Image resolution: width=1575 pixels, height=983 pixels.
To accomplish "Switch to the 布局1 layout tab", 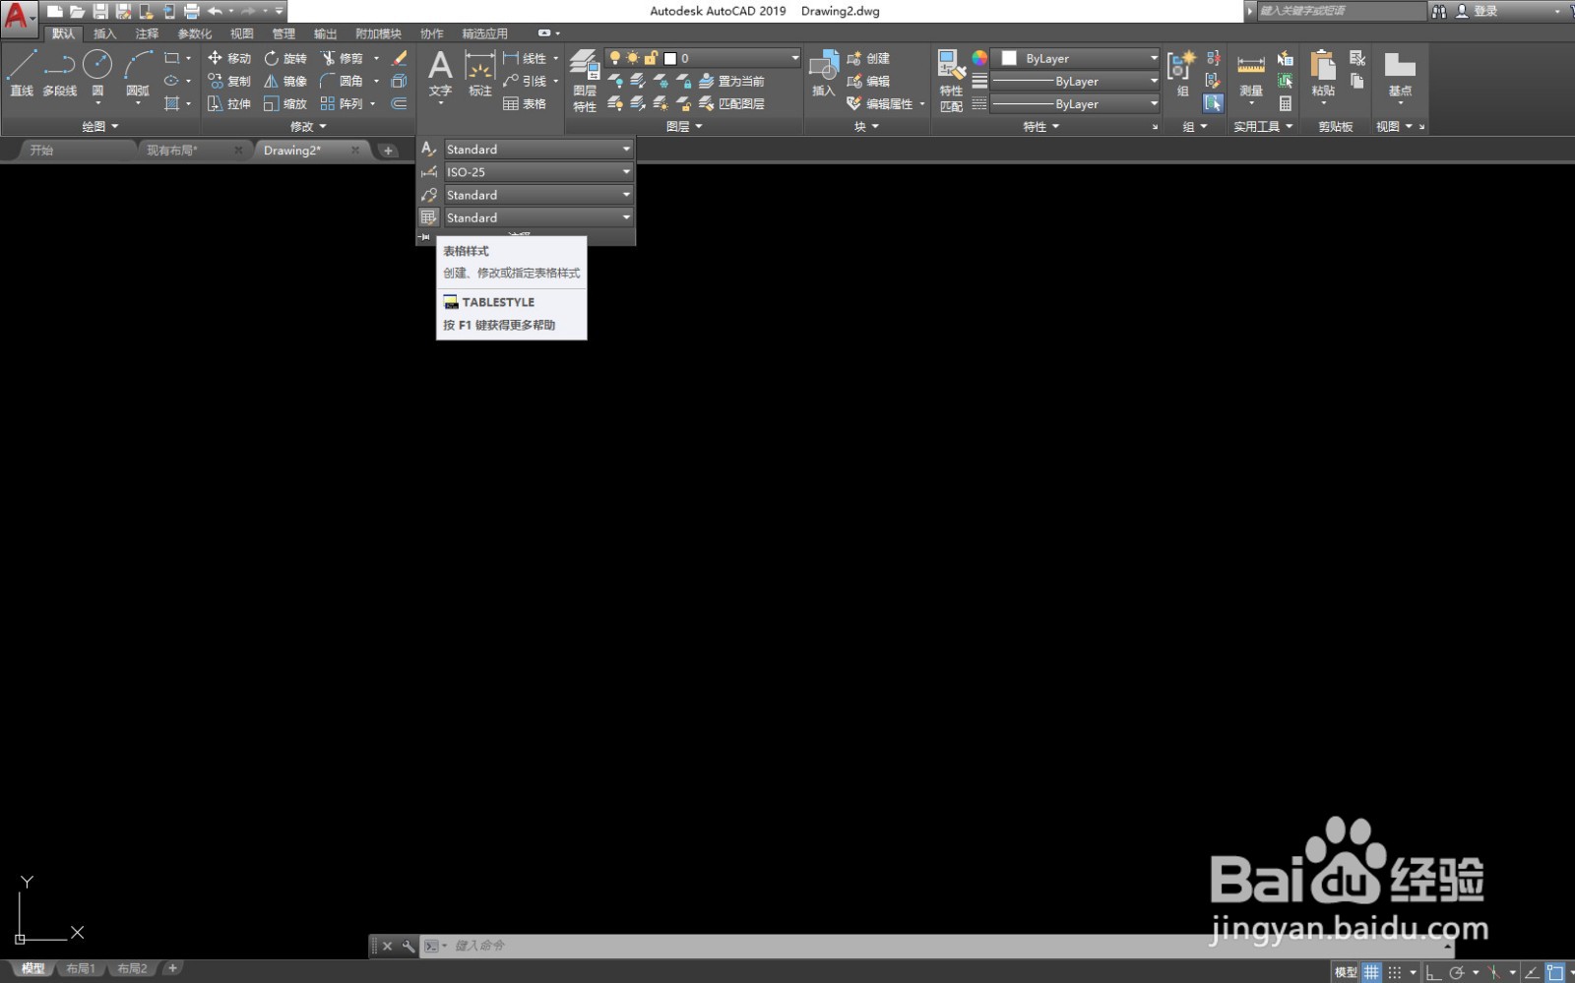I will click(x=81, y=969).
